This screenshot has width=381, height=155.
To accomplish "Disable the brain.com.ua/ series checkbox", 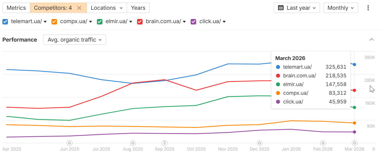I will [140, 22].
